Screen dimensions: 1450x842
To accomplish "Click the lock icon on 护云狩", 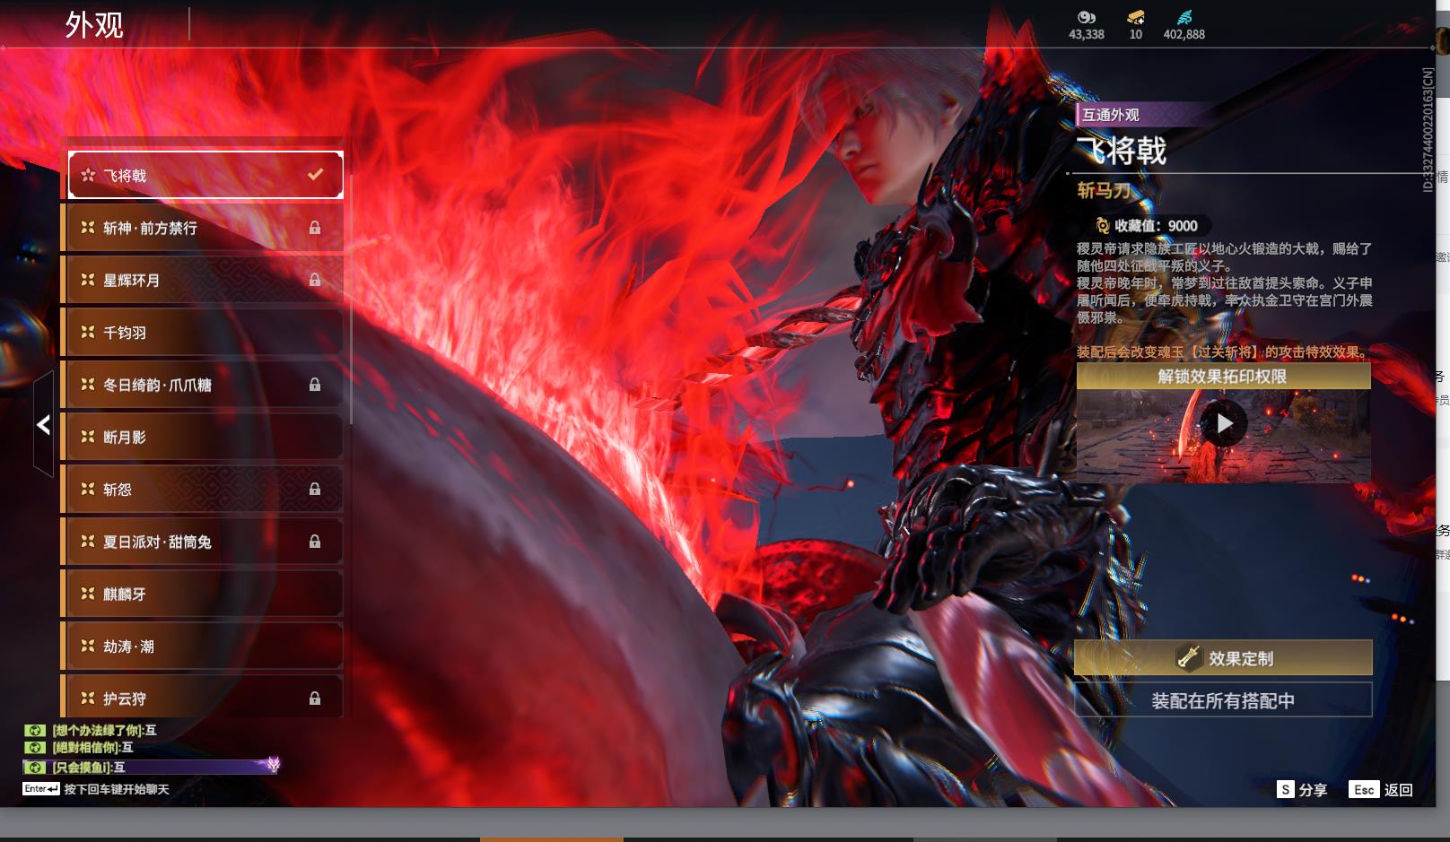I will point(315,699).
